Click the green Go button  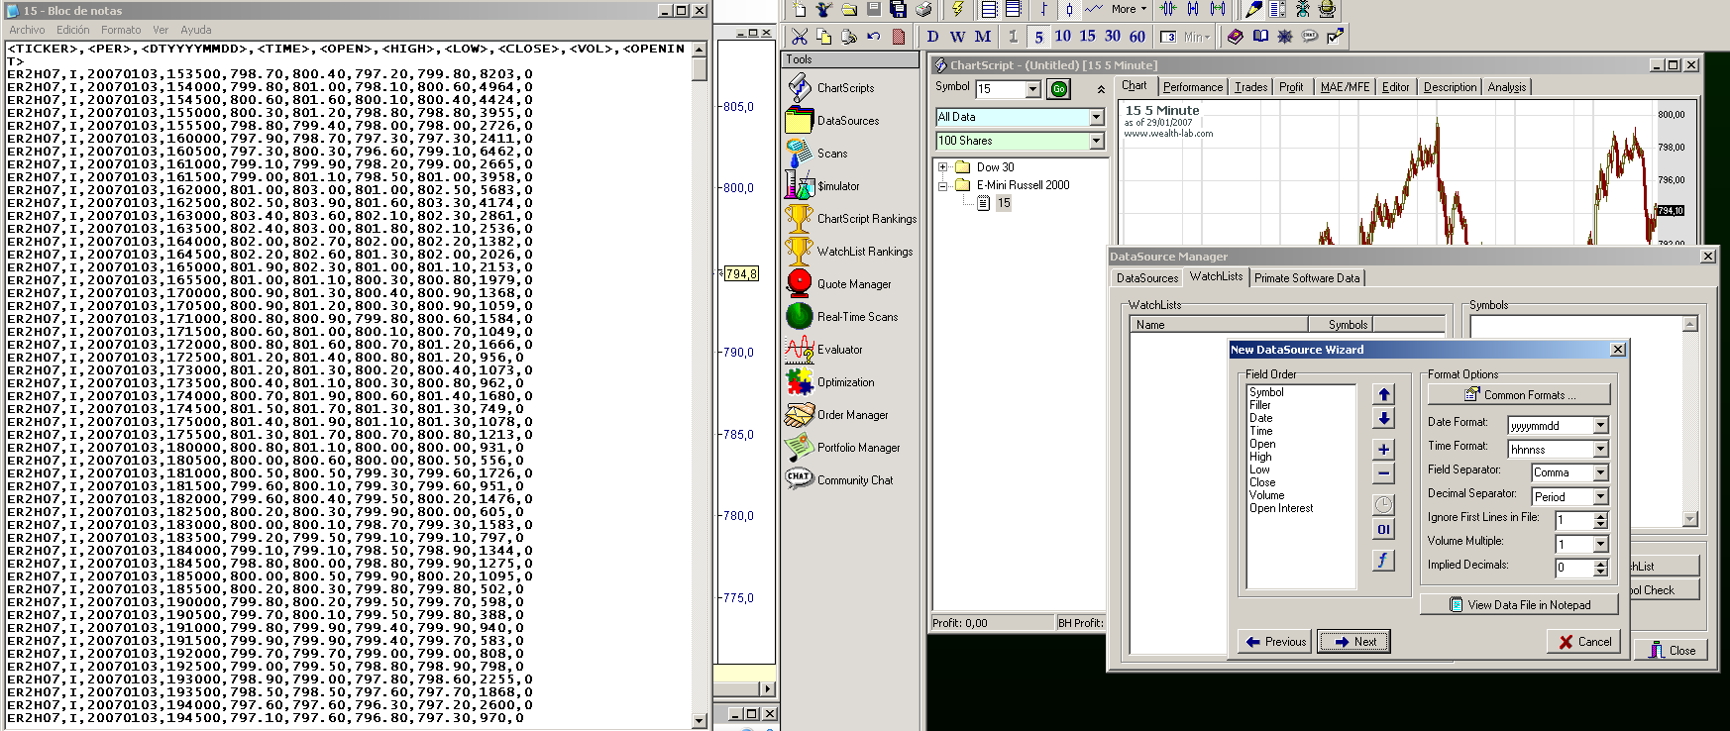point(1059,89)
